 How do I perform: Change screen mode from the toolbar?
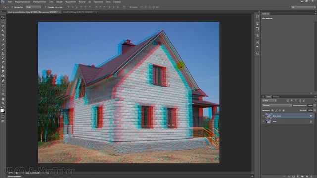click(3, 121)
